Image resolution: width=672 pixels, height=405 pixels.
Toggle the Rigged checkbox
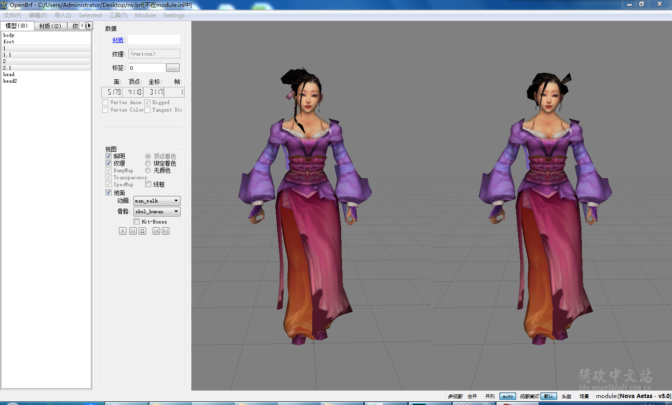pyautogui.click(x=147, y=102)
